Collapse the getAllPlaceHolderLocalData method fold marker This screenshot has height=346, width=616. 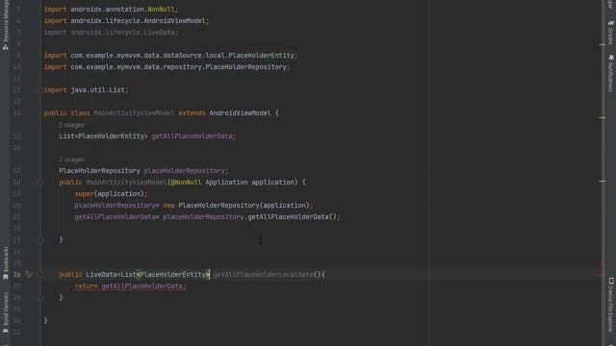click(40, 275)
